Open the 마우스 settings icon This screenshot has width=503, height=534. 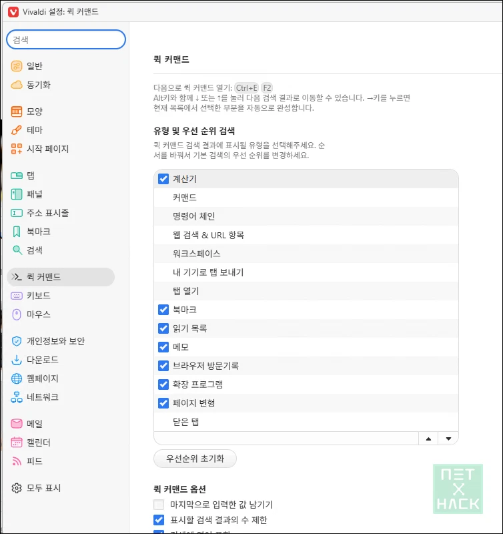(16, 314)
